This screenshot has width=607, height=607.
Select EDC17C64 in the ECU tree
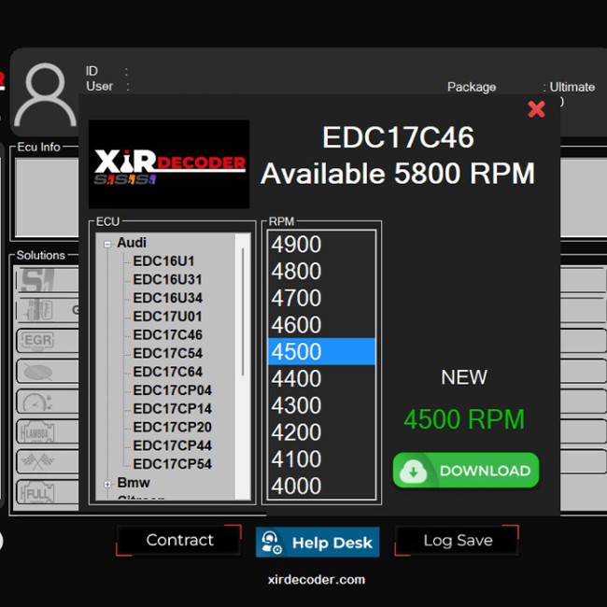point(167,372)
